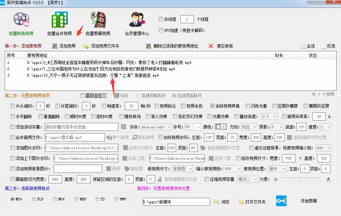This screenshot has width=341, height=216.
Task: Open the 阴影 dropdown
Action: pyautogui.click(x=277, y=127)
